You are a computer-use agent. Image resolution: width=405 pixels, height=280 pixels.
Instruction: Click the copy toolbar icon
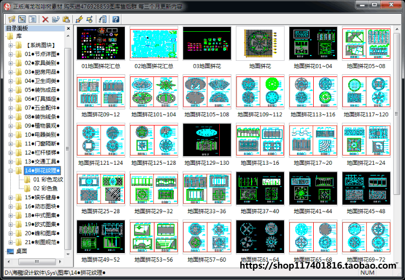[x=56, y=19]
